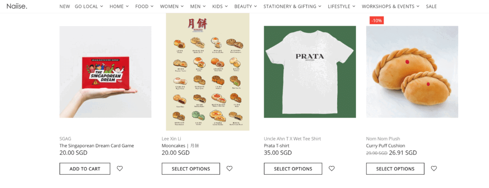Select options for the Prata T-shirt

coord(293,169)
